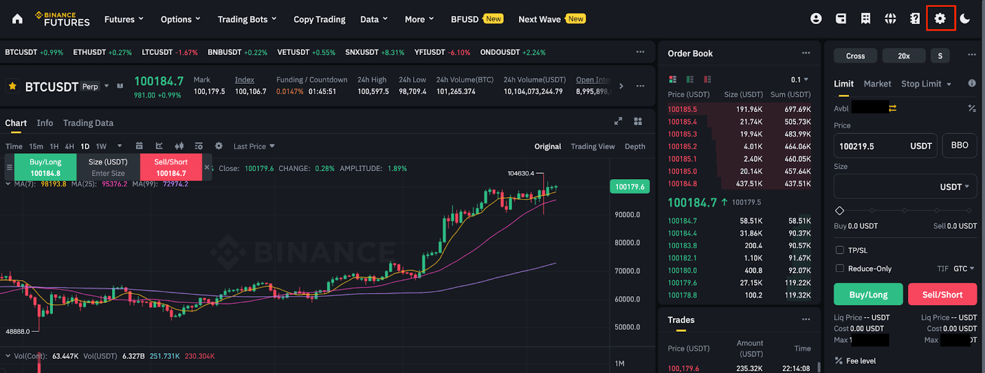Screen dimensions: 985x373
Task: Close the quick order panel
Action: (x=207, y=167)
